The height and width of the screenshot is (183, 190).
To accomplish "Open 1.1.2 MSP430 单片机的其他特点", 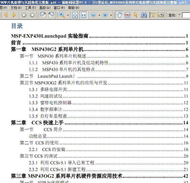I will (x=109, y=69).
